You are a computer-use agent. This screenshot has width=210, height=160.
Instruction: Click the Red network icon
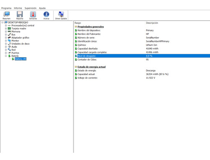pos(9,50)
